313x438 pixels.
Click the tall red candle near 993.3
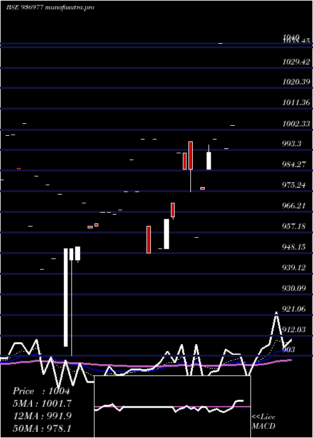190,155
